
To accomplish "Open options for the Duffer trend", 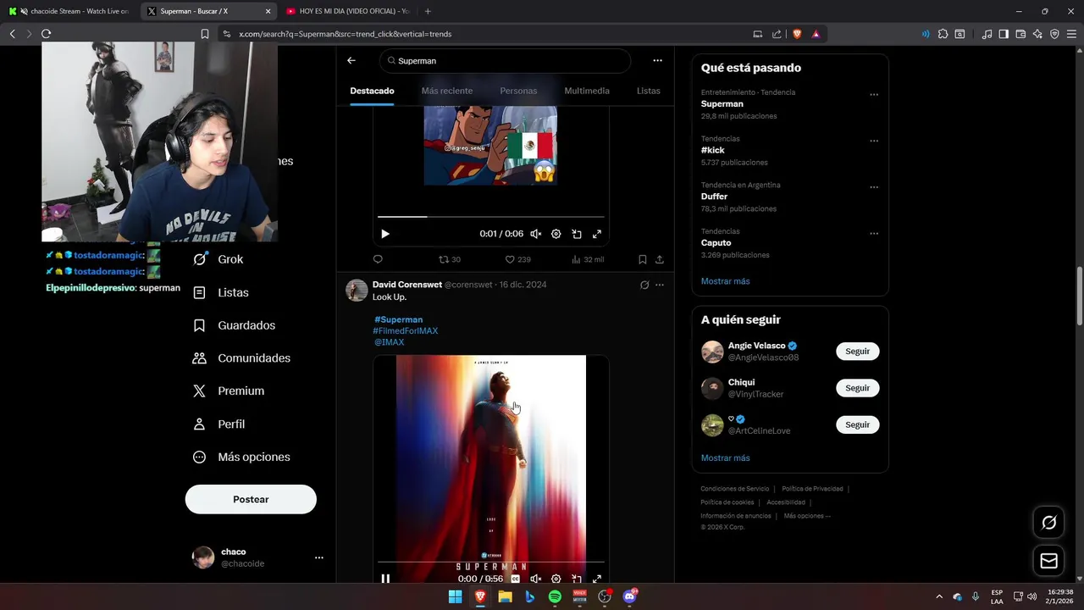I will click(874, 187).
